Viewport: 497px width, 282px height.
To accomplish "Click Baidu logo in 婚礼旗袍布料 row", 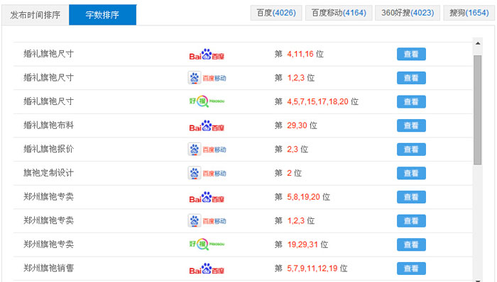I will 207,126.
